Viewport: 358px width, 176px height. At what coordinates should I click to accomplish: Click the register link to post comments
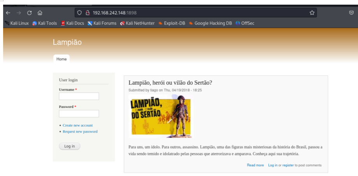288,165
